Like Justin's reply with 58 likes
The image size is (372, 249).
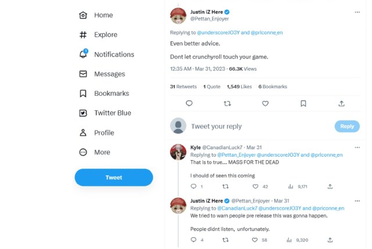255,239
